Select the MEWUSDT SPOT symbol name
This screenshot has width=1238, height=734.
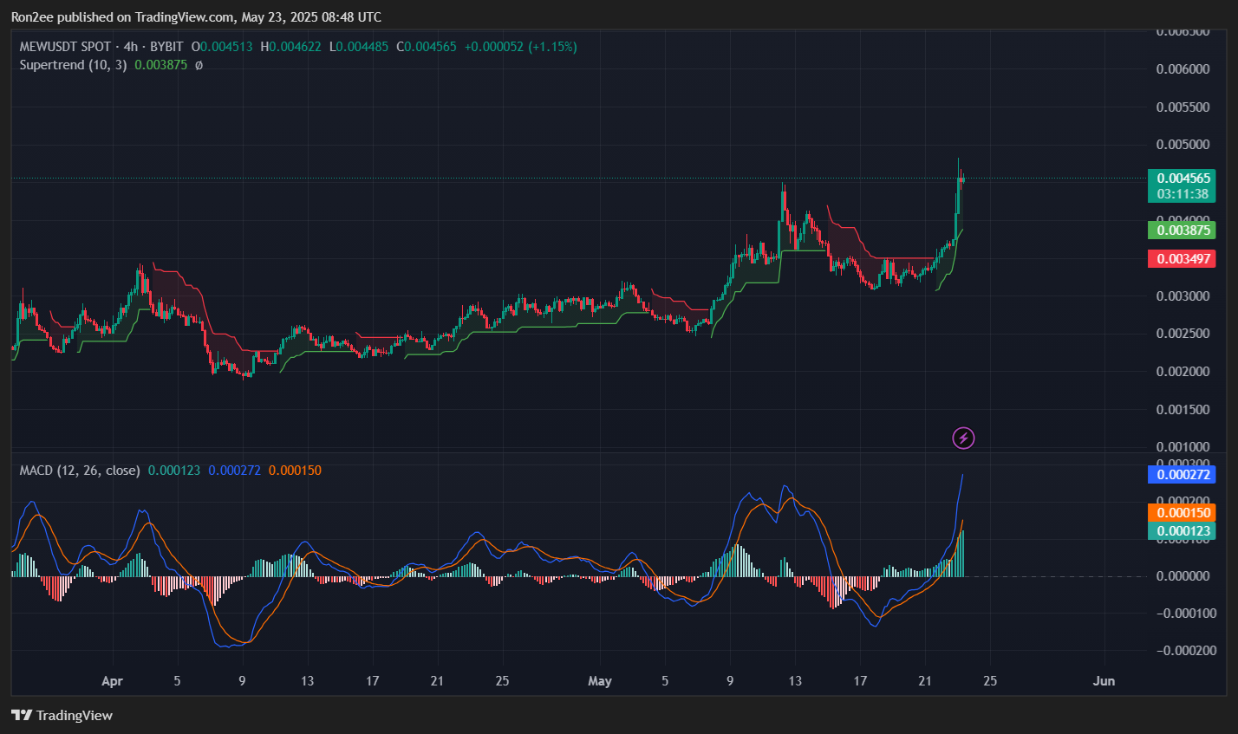(x=64, y=47)
